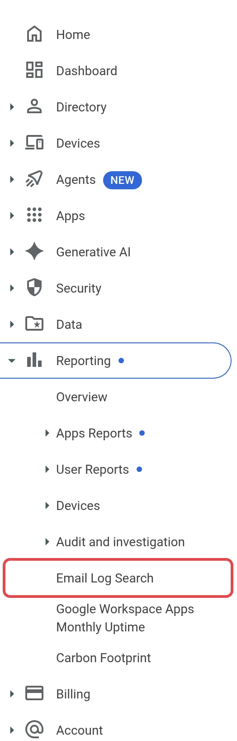Expand the User Reports submenu arrow
This screenshot has width=237, height=741.
pyautogui.click(x=47, y=469)
